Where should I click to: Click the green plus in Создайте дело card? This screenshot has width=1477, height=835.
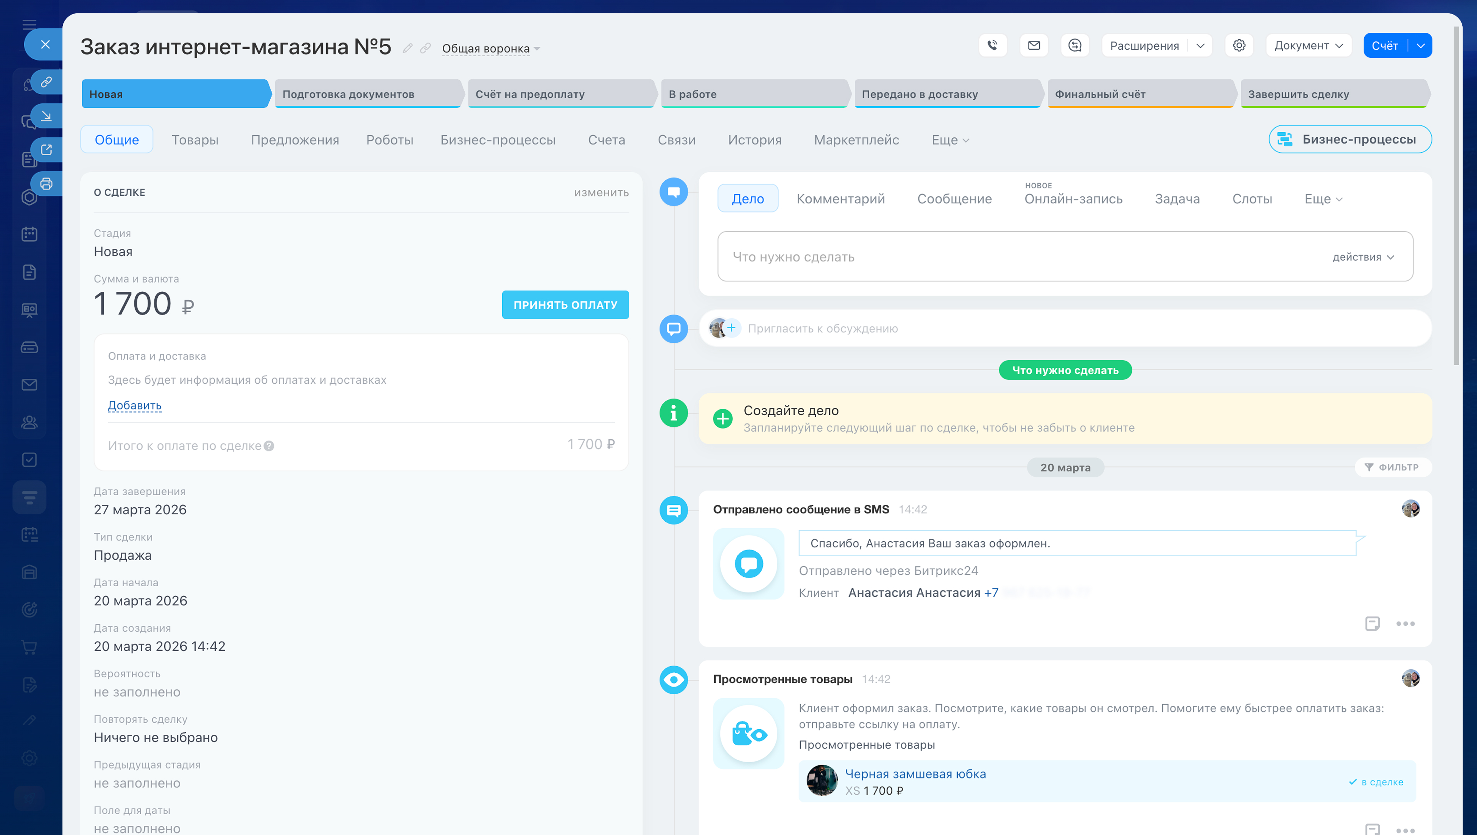pyautogui.click(x=723, y=419)
